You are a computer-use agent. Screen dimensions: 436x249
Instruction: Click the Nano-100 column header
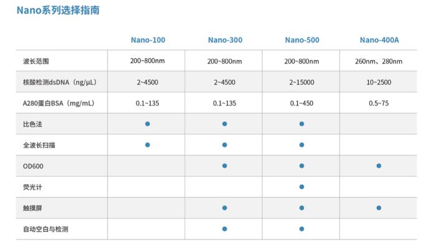click(x=148, y=40)
